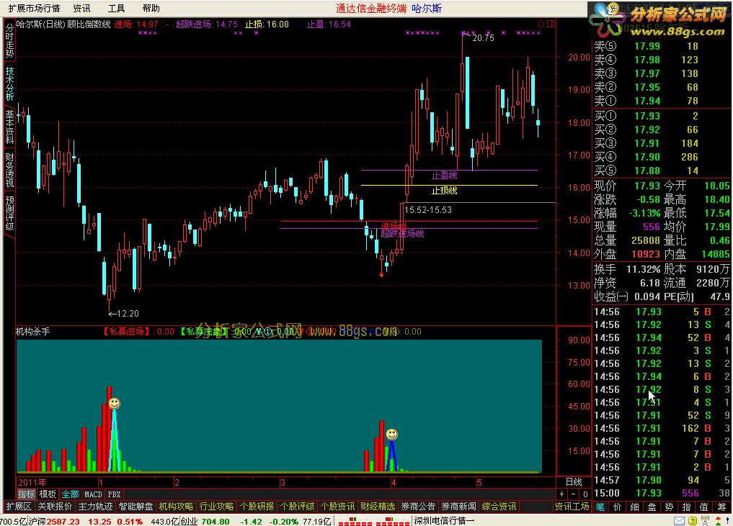Open the 关联报价 tab
733x526 pixels.
(x=55, y=507)
